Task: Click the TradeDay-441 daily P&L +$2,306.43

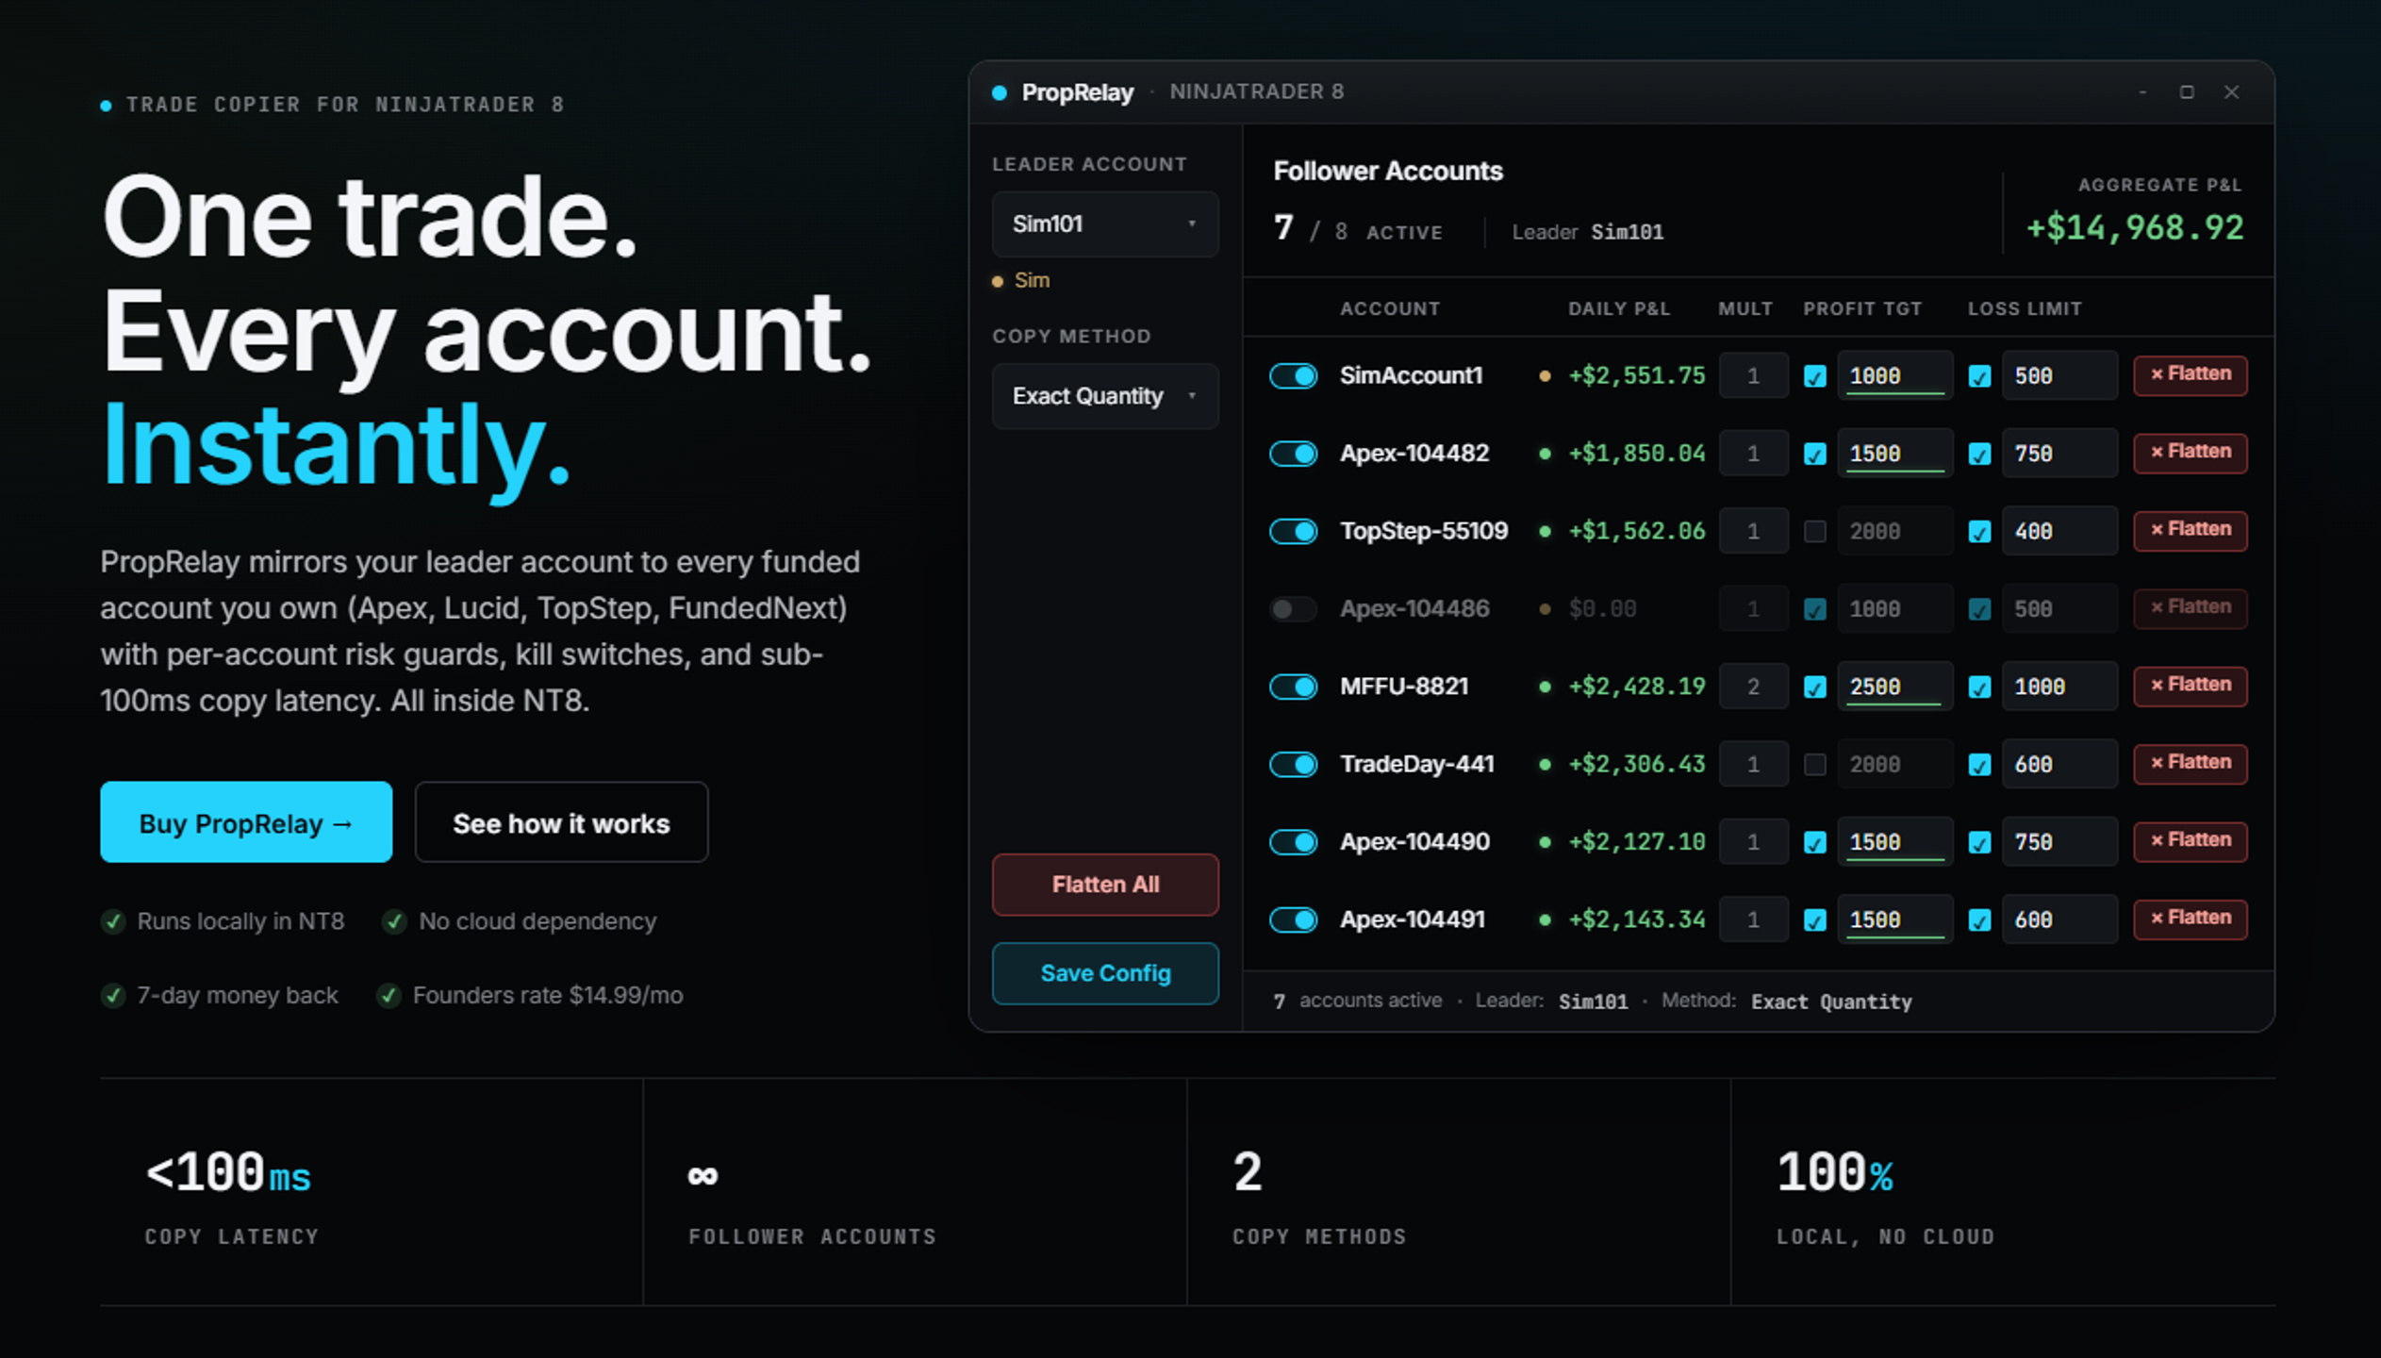Action: pos(1636,764)
